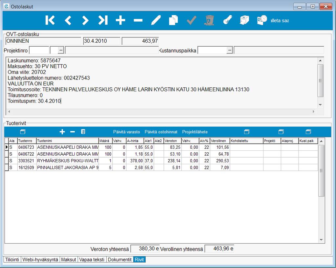Remove a product row with the Tuoterivit minus icon
This screenshot has height=268, width=336.
(73, 132)
